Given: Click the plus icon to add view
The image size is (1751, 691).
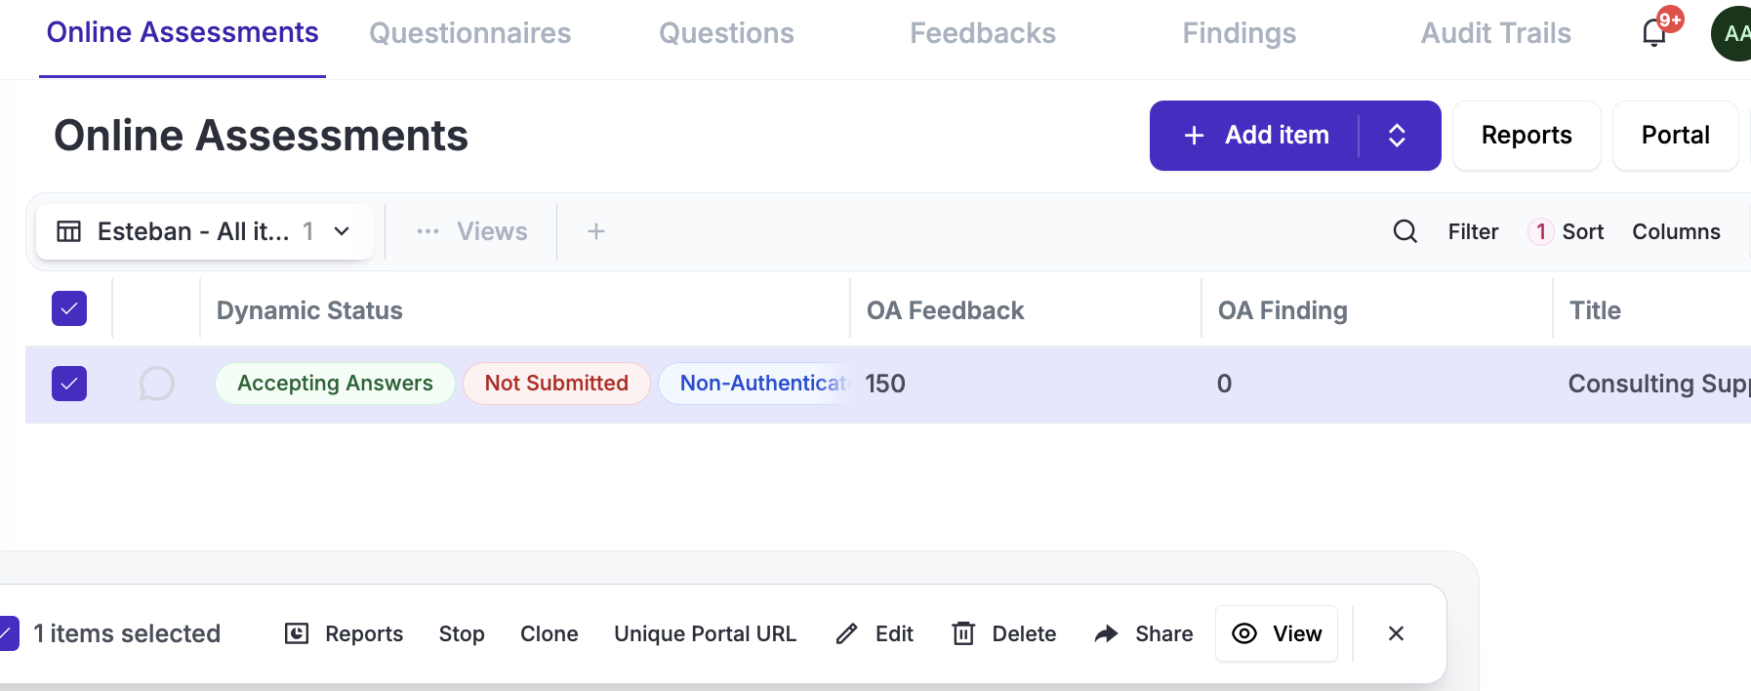Looking at the screenshot, I should (x=596, y=231).
